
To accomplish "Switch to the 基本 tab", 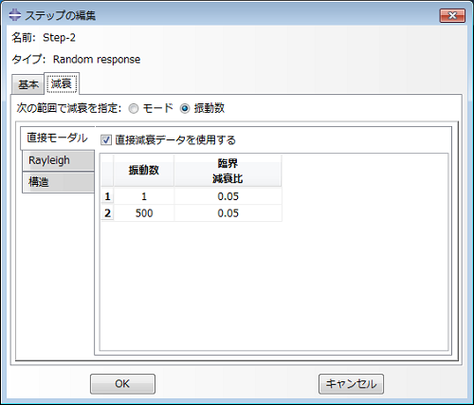I will tap(27, 84).
